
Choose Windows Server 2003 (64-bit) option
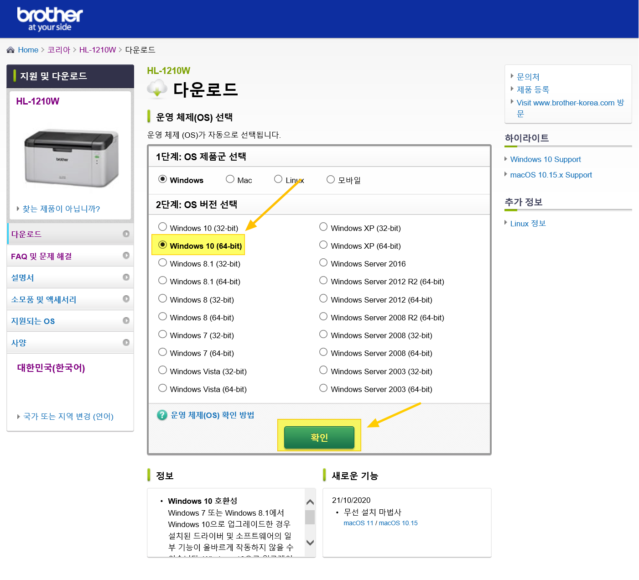point(323,388)
